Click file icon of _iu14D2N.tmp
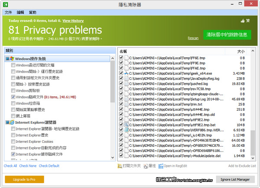Image resolution: width=260 pixels, height=188 pixels. (127, 135)
